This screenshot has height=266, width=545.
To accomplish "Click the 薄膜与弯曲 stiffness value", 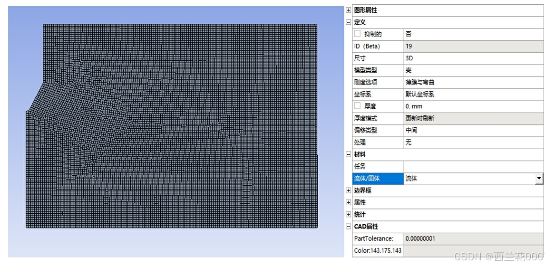I will (x=474, y=82).
